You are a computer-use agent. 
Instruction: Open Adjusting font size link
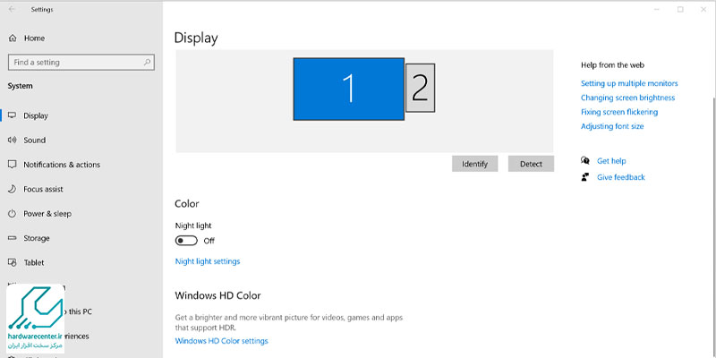pyautogui.click(x=612, y=126)
